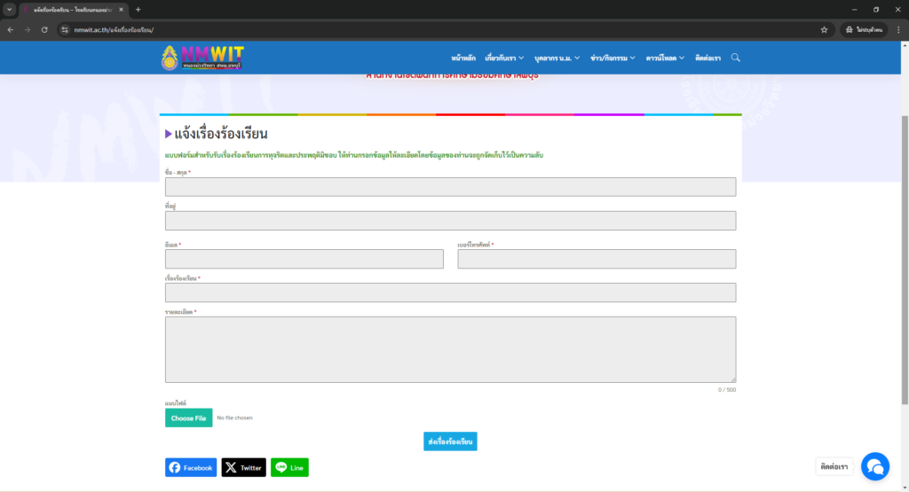909x492 pixels.
Task: Click the ติดต่อเรา floating label
Action: [834, 466]
